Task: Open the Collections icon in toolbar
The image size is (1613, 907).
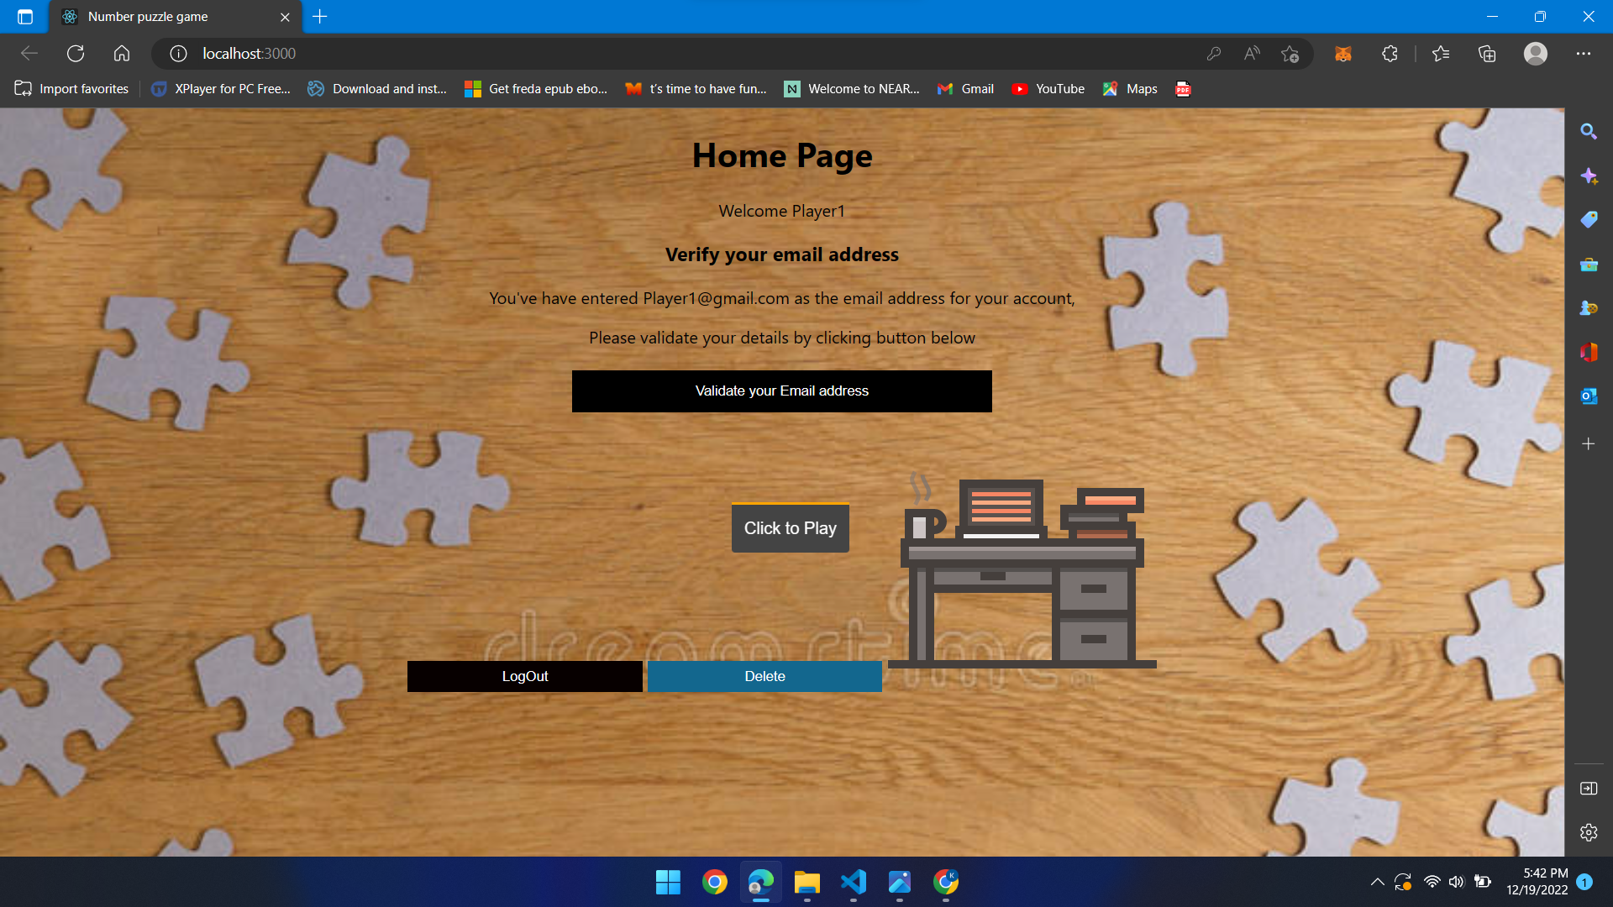Action: click(x=1487, y=54)
